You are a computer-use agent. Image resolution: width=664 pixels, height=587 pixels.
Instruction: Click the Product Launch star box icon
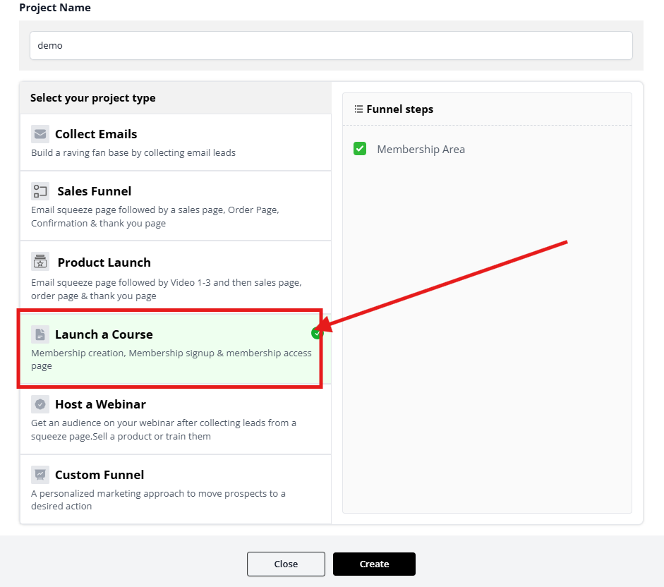(40, 262)
